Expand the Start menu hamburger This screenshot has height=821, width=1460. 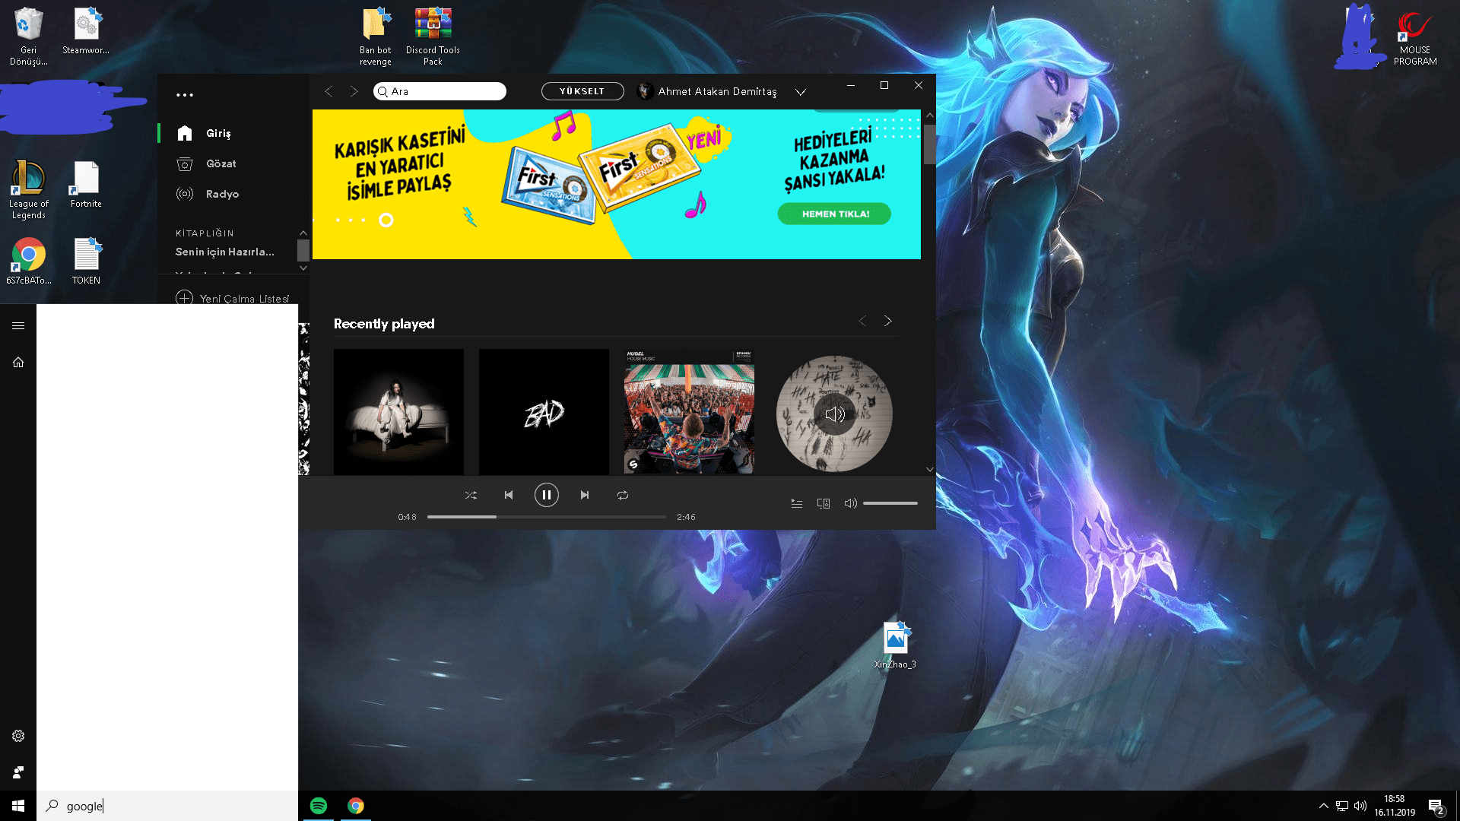18,325
